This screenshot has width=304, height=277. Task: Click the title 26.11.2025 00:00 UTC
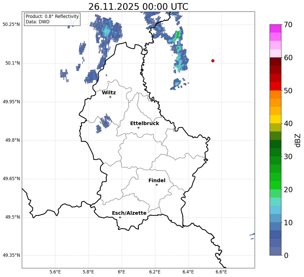click(x=138, y=7)
